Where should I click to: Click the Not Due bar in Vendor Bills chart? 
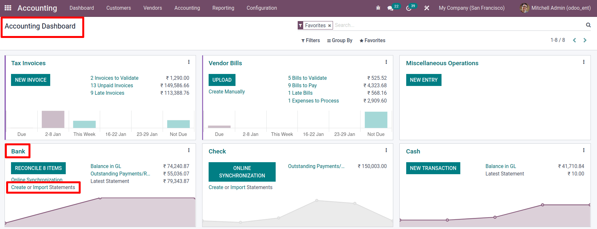coord(376,120)
